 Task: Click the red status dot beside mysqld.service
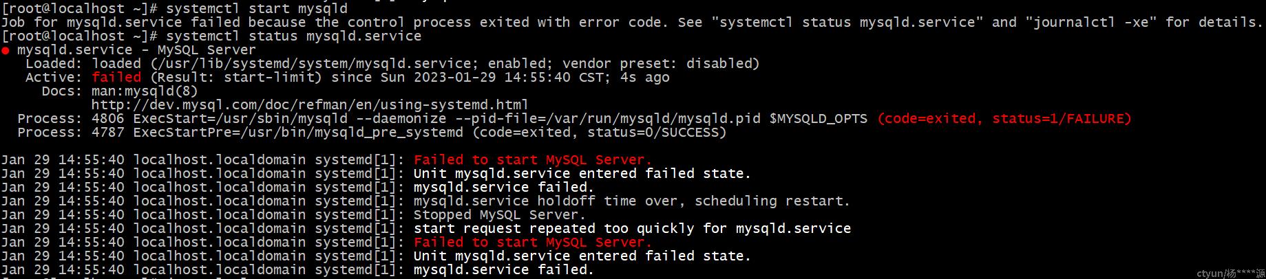[6, 51]
